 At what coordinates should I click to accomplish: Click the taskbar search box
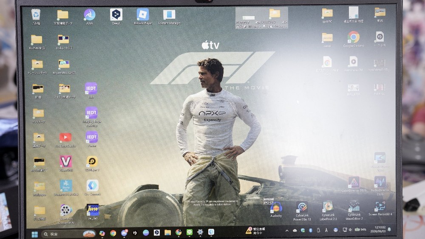[68, 234]
